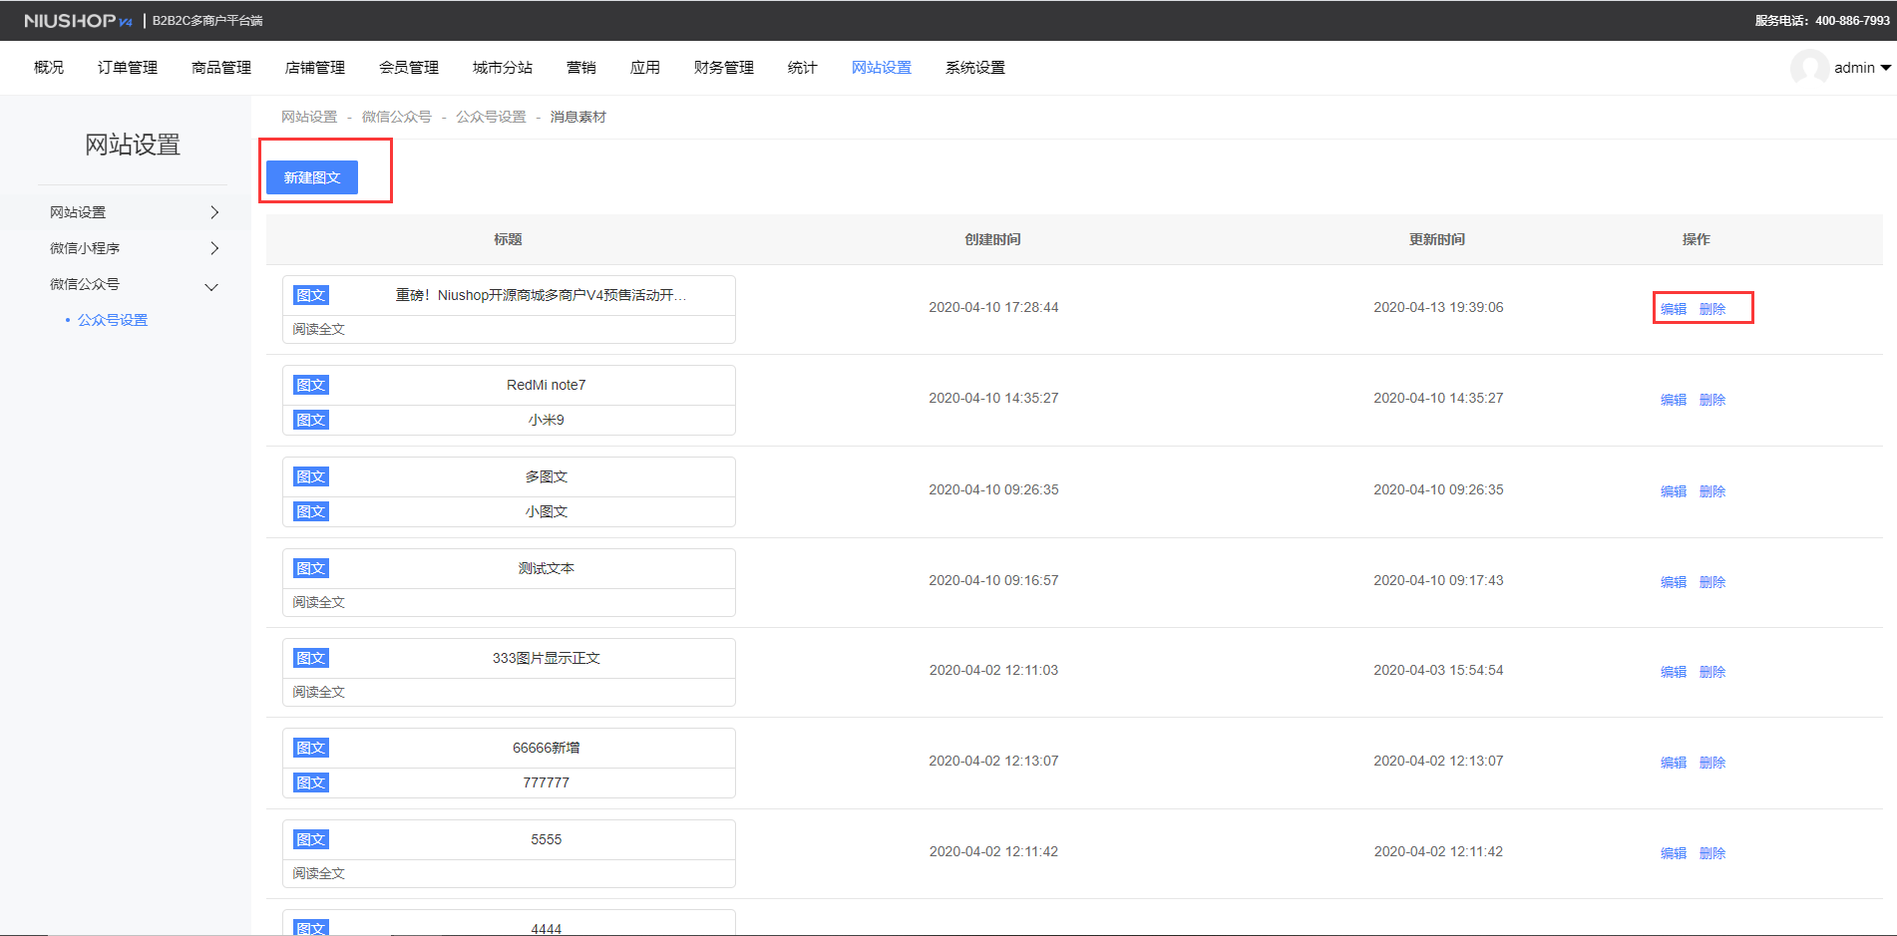Image resolution: width=1897 pixels, height=936 pixels.
Task: Edit the 5555 material row
Action: tap(1674, 853)
